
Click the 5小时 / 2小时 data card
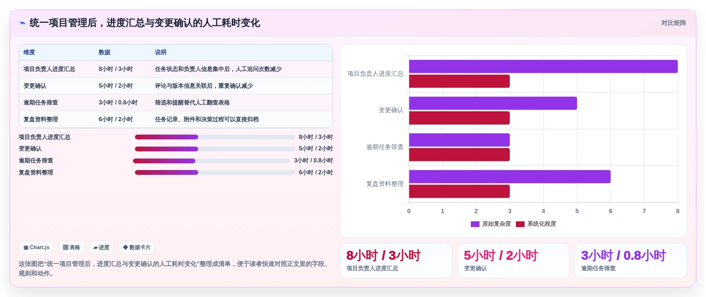[x=514, y=261]
